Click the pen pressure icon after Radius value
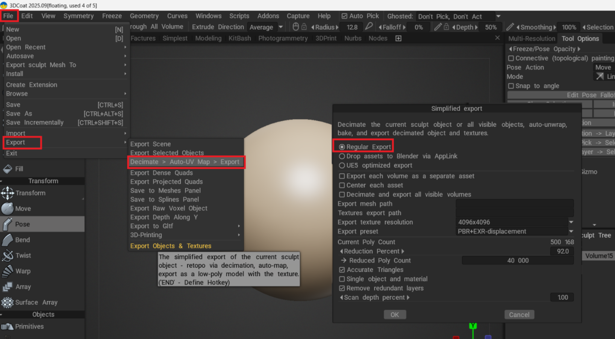The width and height of the screenshot is (615, 339). click(369, 26)
